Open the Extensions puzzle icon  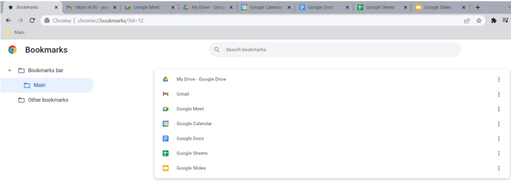(494, 20)
